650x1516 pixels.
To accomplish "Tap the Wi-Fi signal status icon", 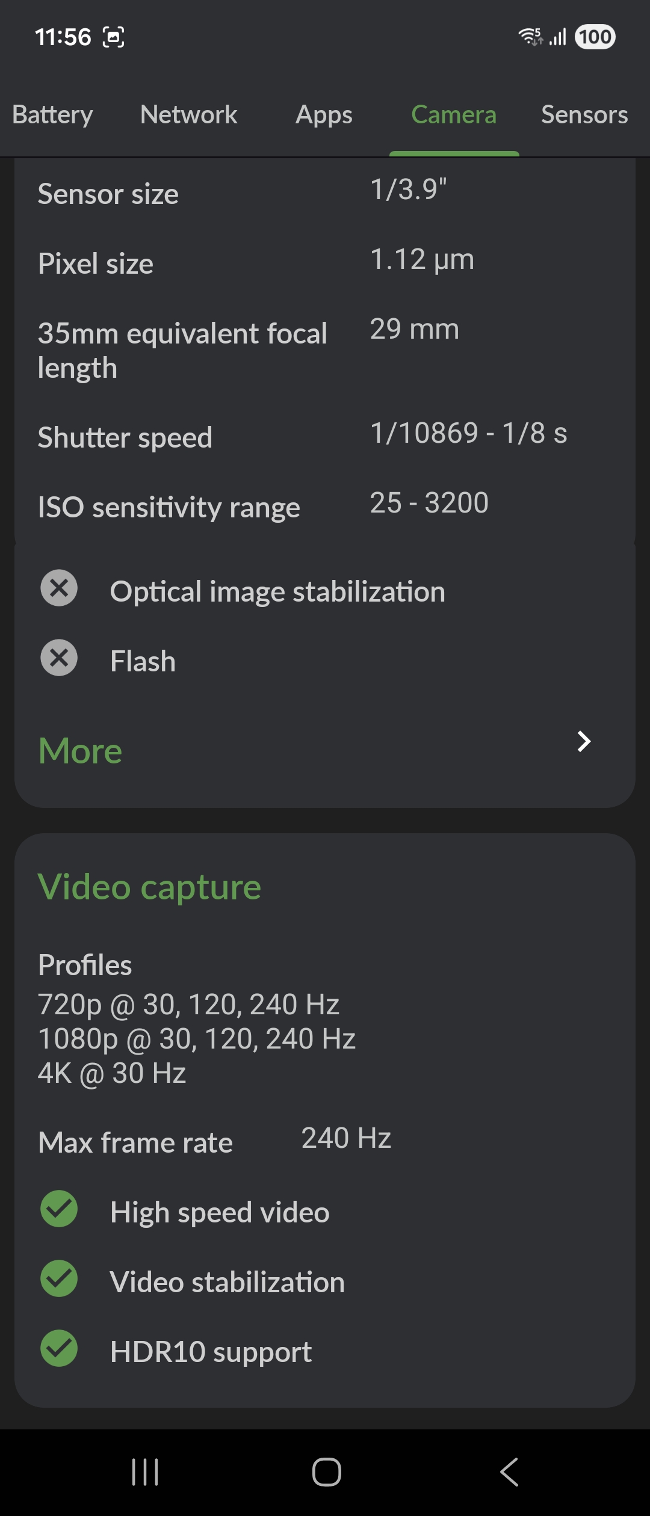I will tap(530, 37).
